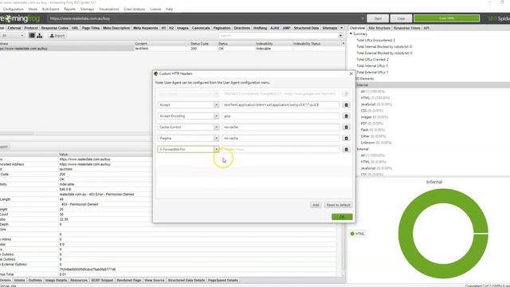Image resolution: width=510 pixels, height=287 pixels.
Task: Open the Response Times tab
Action: point(406,28)
